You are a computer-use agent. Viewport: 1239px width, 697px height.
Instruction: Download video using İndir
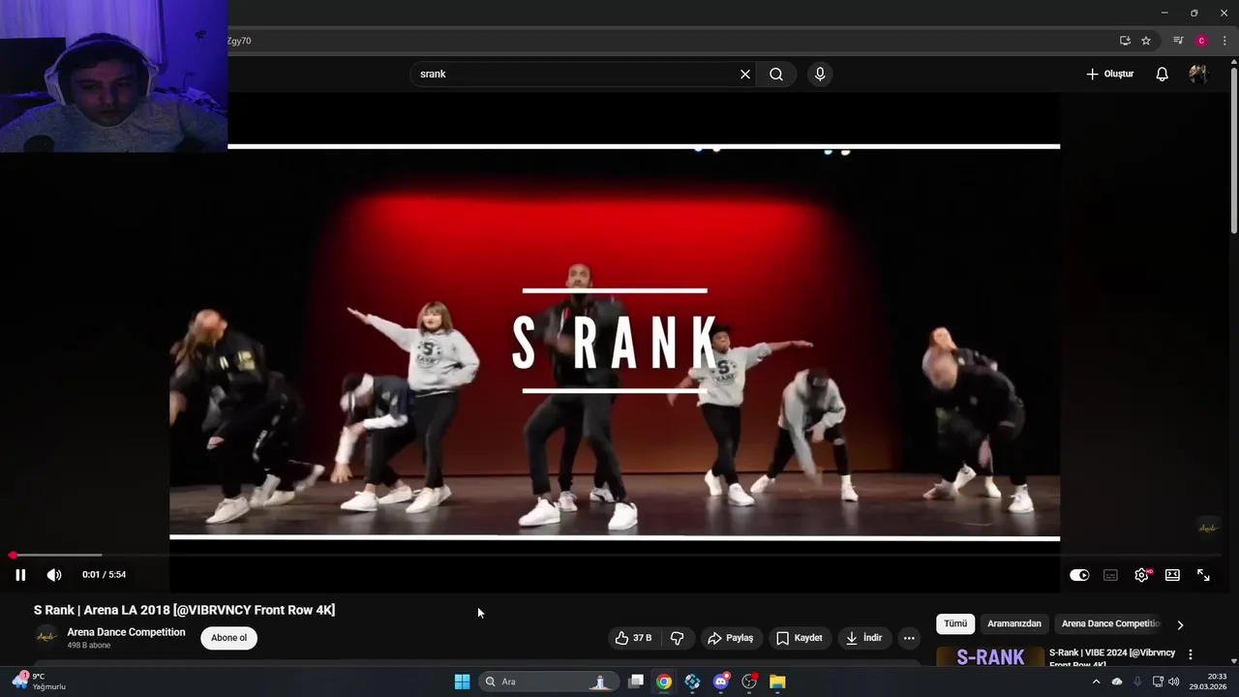(x=863, y=638)
